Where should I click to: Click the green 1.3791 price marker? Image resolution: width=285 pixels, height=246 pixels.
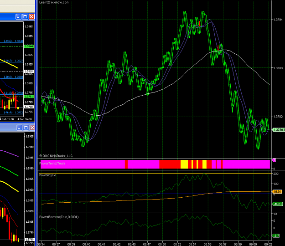[29, 97]
